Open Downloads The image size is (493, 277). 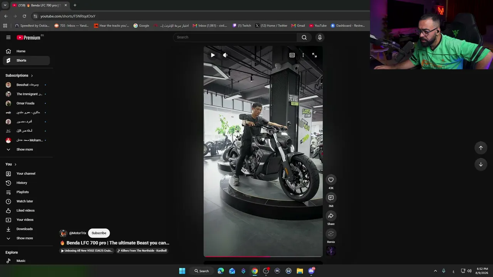26,229
